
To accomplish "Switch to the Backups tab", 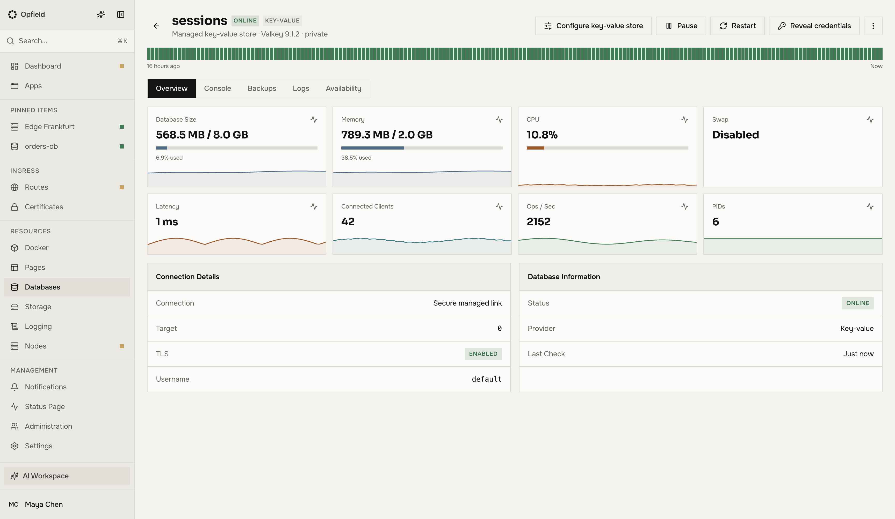I will pos(262,88).
